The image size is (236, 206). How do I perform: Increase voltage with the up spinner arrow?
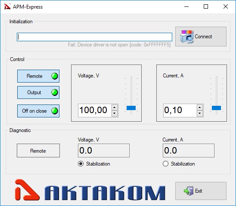[x=115, y=108]
